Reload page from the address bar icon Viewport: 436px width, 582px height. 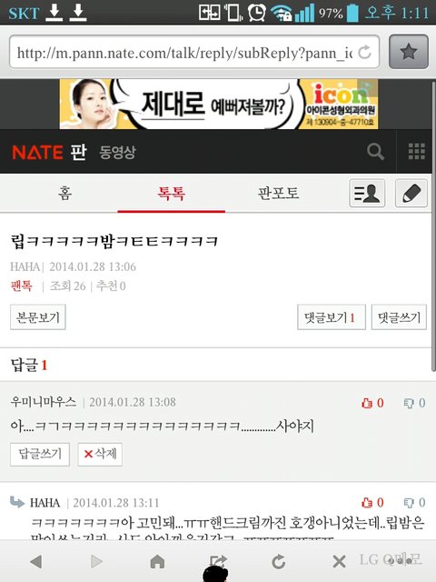(365, 52)
